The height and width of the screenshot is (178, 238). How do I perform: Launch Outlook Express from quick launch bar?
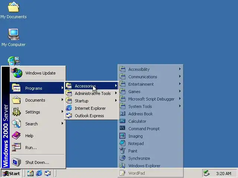pyautogui.click(x=48, y=173)
